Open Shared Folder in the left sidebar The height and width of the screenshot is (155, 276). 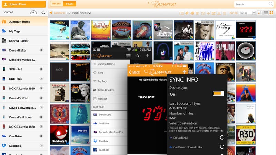(x=24, y=41)
